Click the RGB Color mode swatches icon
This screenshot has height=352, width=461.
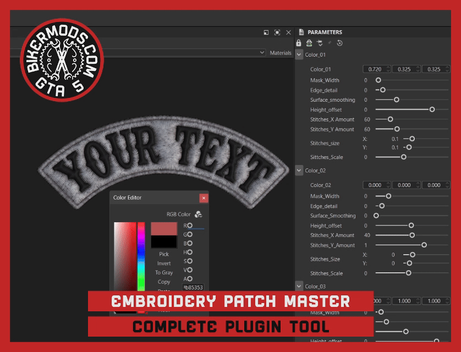[x=199, y=215]
